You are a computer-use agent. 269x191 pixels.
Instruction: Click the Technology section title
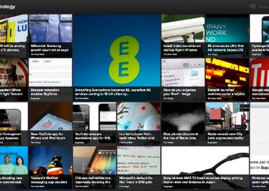[x=8, y=7]
